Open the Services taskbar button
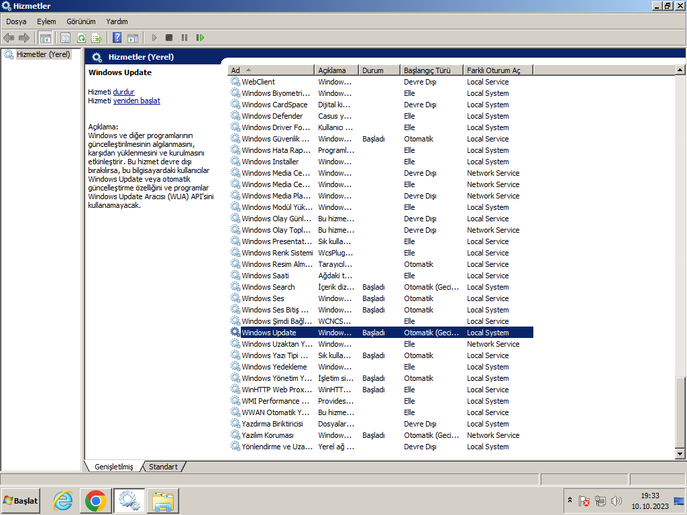The image size is (687, 515). (x=129, y=500)
